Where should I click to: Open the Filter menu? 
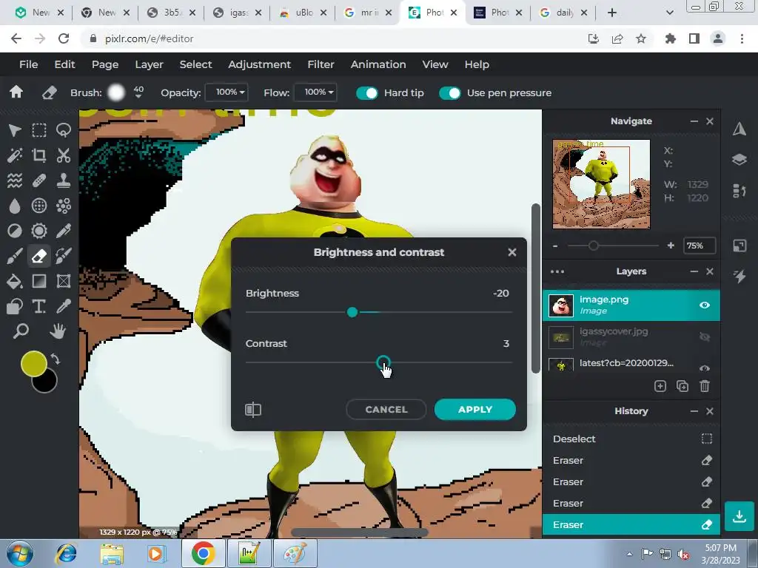[321, 64]
